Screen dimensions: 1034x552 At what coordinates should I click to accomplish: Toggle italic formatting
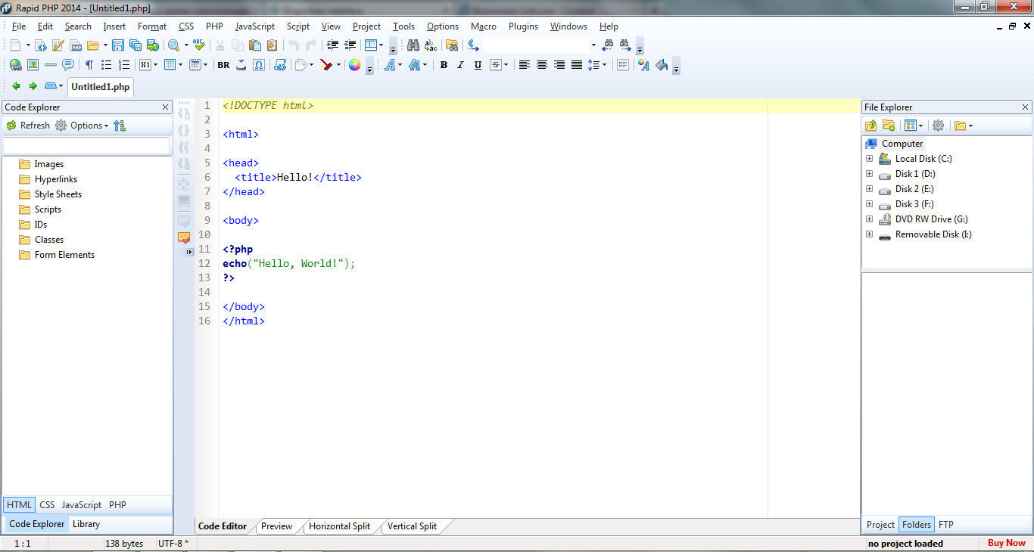coord(460,65)
